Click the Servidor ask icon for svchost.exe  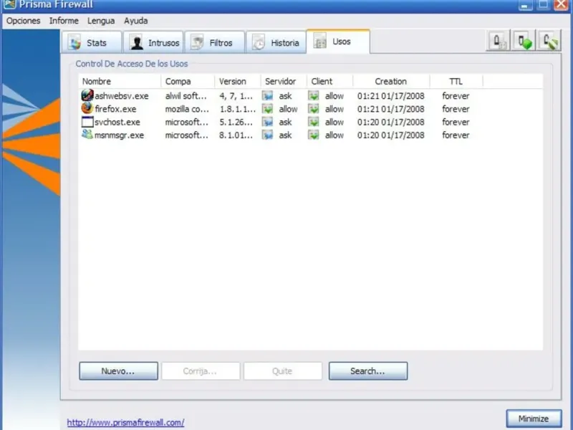(267, 122)
